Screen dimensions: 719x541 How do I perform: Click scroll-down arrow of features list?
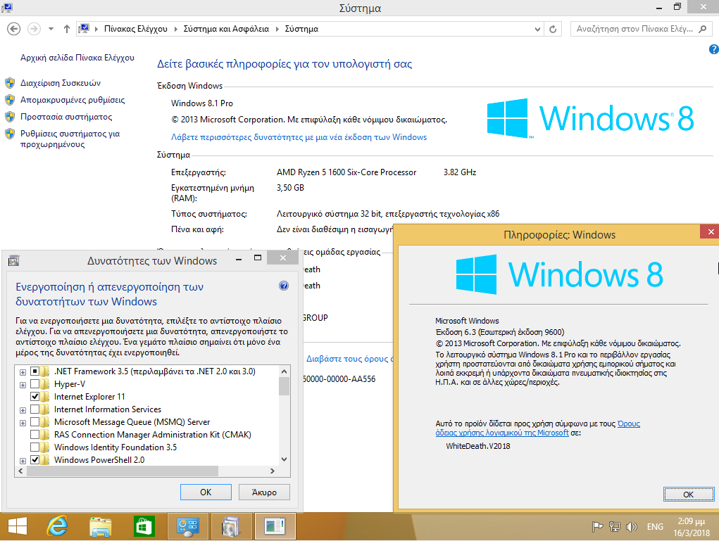tap(284, 459)
